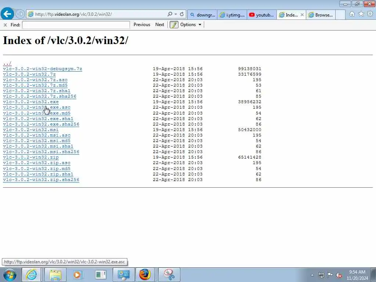Download vlc-3.0.2-win32.zip link

[31, 157]
